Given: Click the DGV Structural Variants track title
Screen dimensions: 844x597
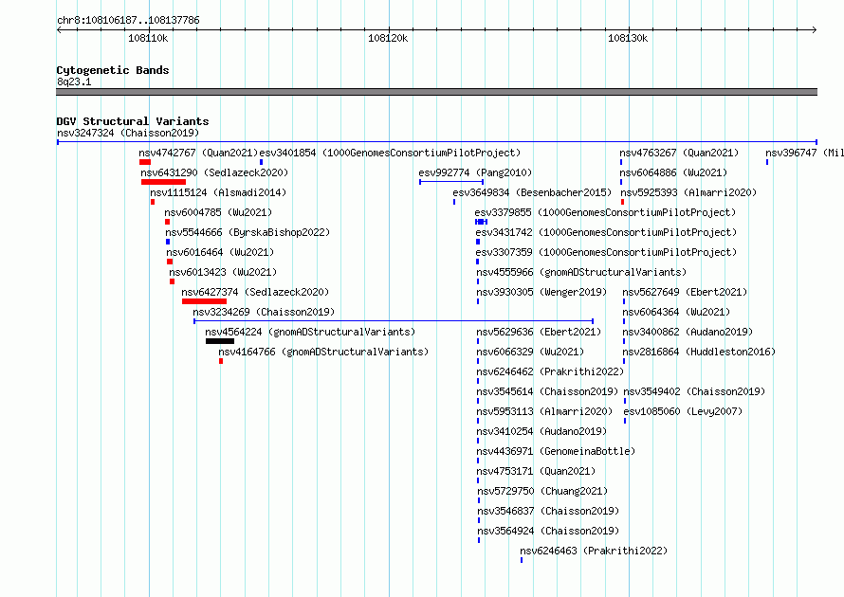Looking at the screenshot, I should (x=133, y=121).
